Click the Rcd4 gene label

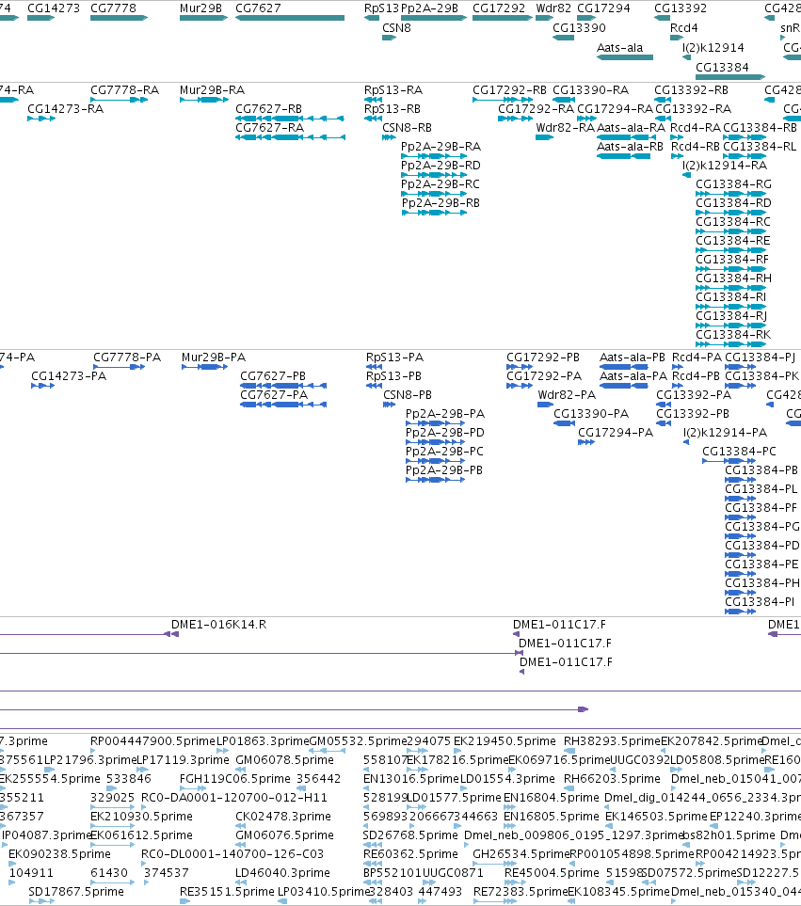(683, 27)
